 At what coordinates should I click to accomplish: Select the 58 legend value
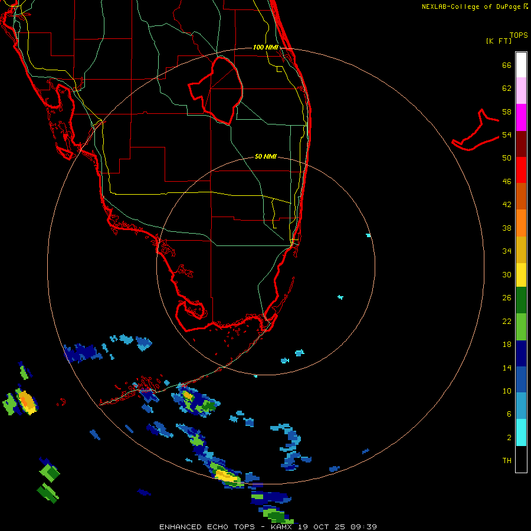pos(507,112)
